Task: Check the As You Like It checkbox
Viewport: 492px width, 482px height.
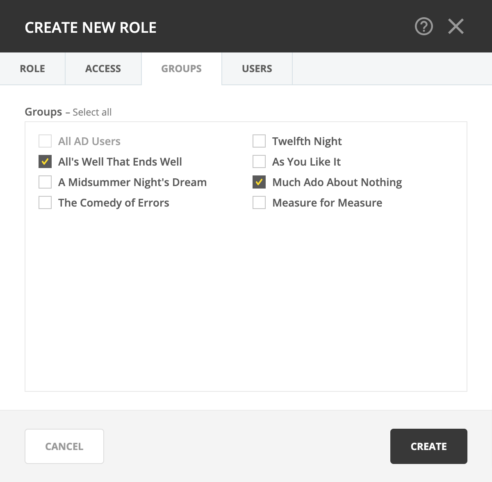Action: click(x=259, y=161)
